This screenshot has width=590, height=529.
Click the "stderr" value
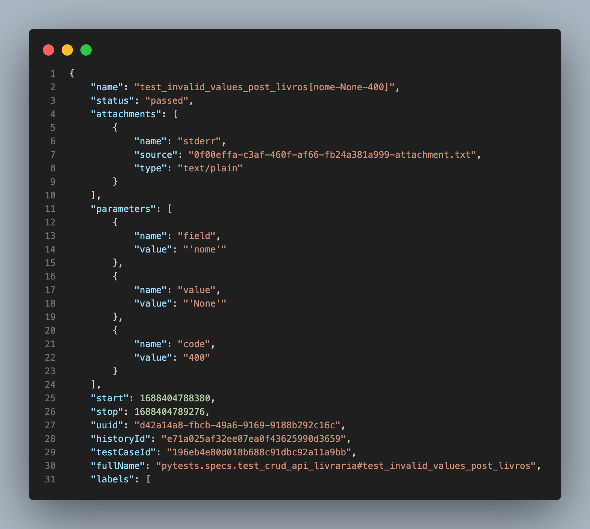pos(199,141)
